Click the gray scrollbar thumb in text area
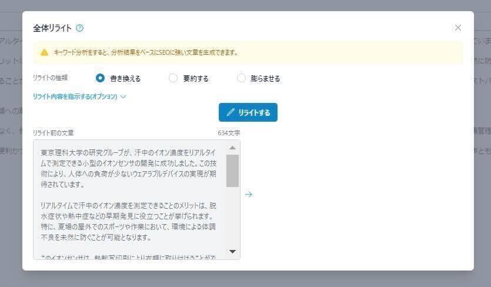Screen dimensions: 491x287 (232, 171)
